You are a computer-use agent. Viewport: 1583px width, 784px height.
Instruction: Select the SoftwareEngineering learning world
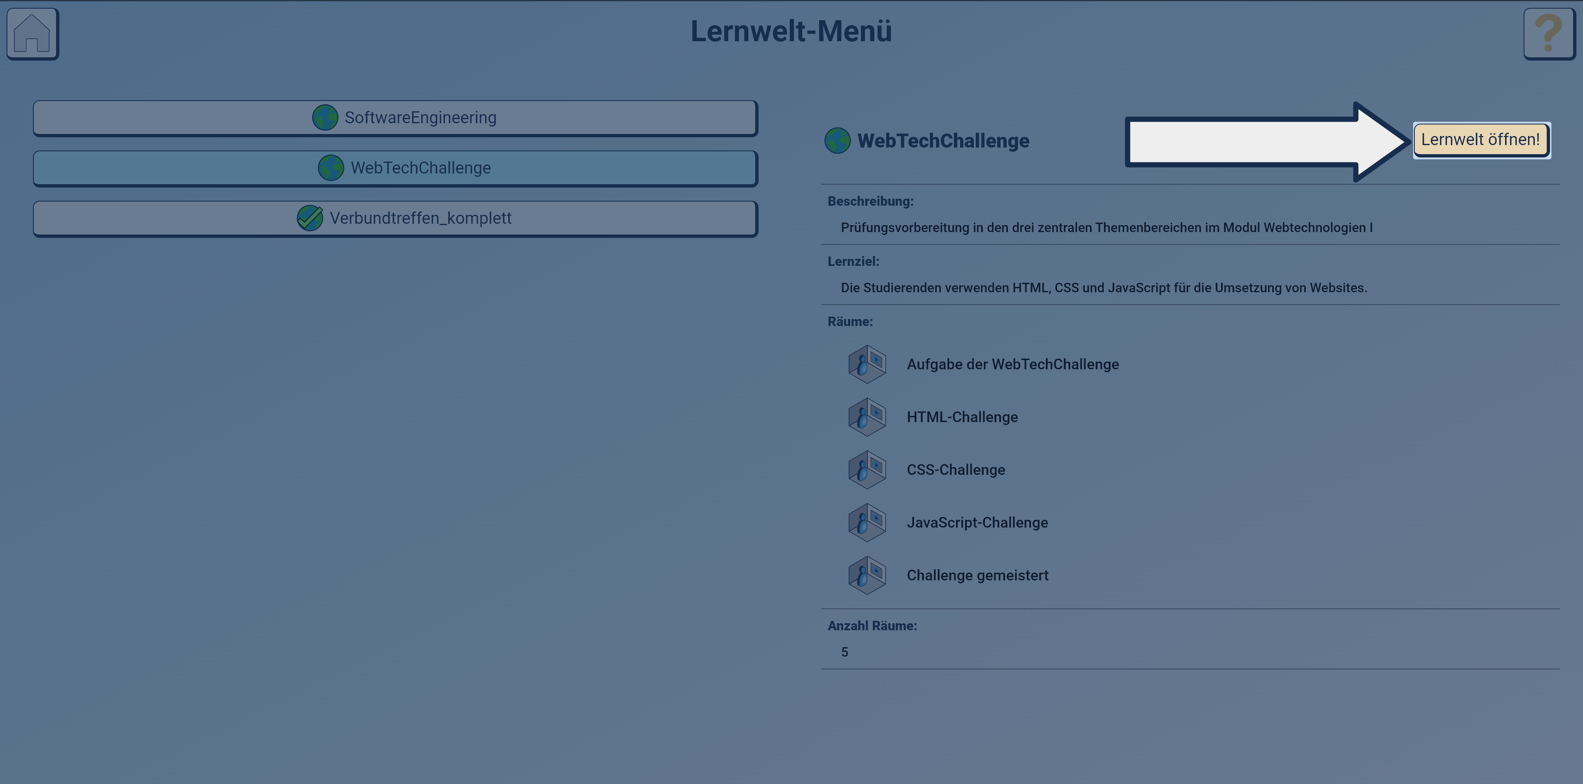click(395, 118)
